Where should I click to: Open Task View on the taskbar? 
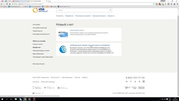[11, 99]
